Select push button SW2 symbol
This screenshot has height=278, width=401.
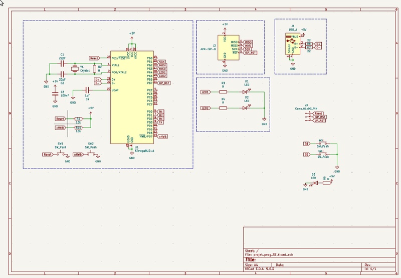91,154
